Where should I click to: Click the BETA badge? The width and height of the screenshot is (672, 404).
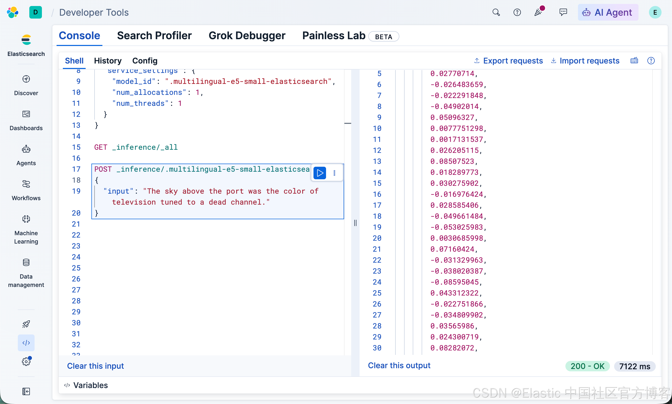tap(383, 37)
